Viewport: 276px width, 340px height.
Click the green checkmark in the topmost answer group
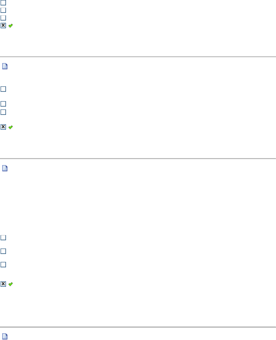(11, 26)
